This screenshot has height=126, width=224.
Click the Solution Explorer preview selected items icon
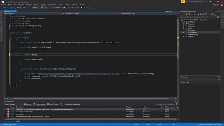point(215,14)
